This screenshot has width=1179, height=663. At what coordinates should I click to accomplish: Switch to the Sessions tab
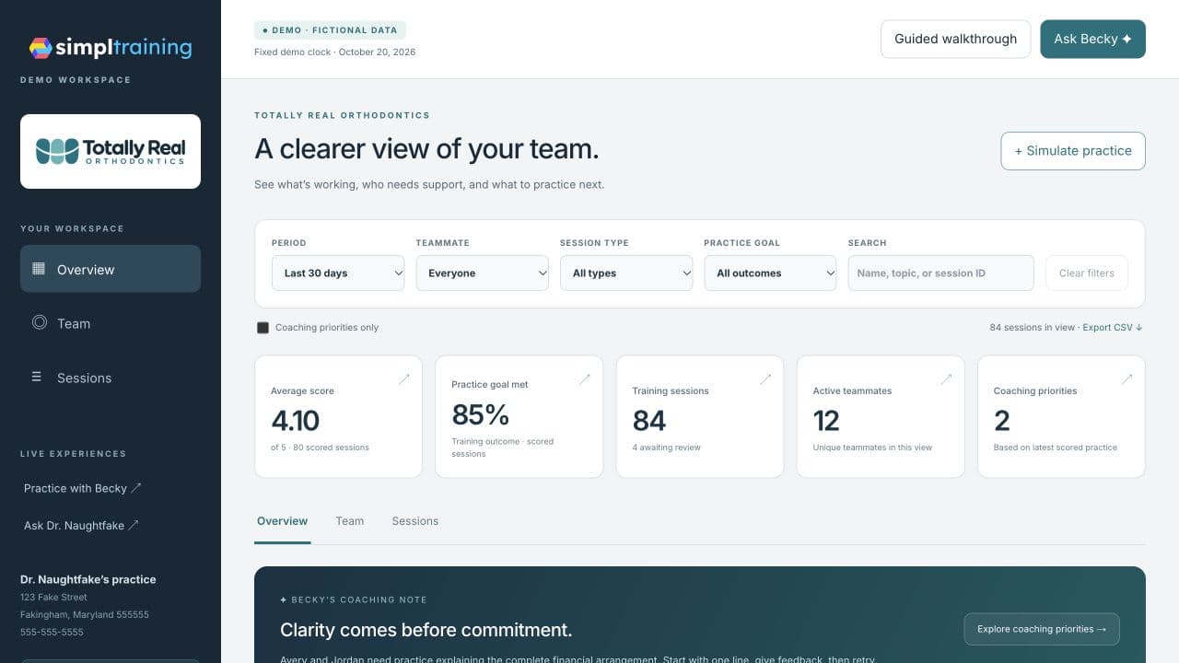pos(415,521)
